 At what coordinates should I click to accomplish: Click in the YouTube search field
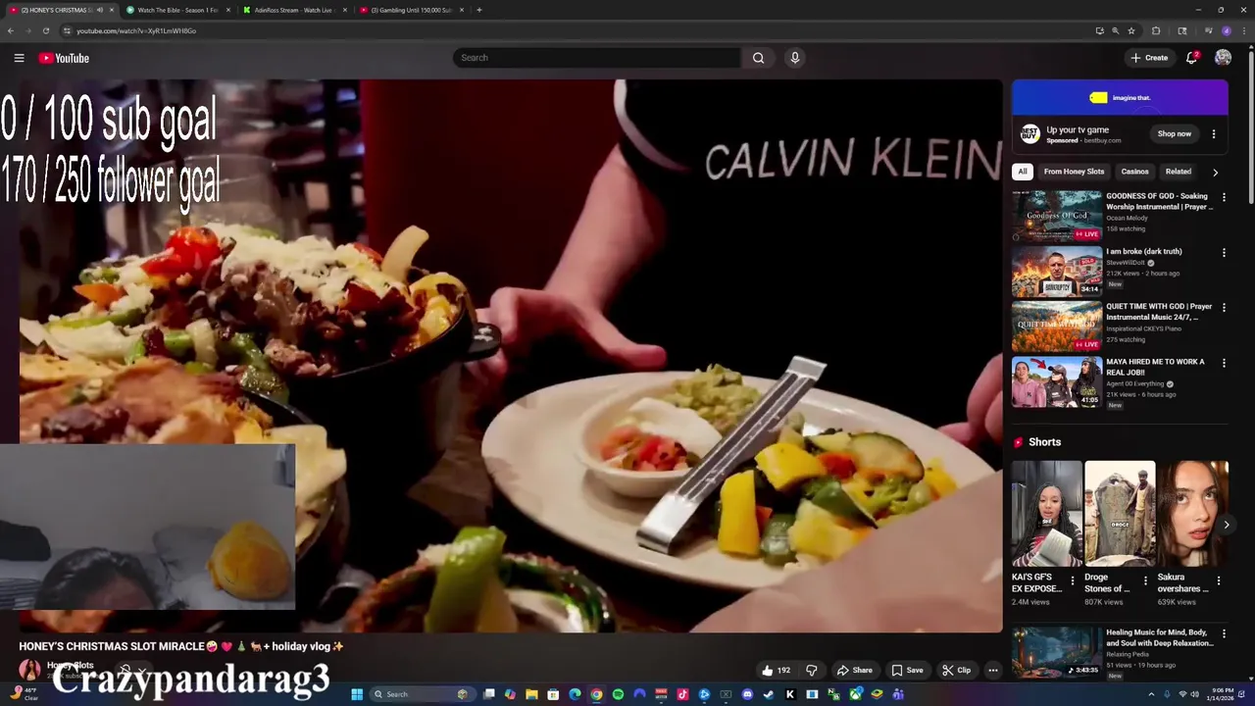coord(596,58)
